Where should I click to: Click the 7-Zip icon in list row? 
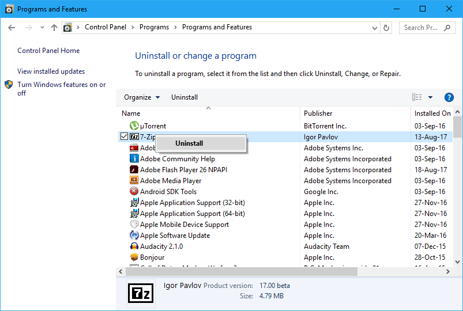[x=134, y=136]
